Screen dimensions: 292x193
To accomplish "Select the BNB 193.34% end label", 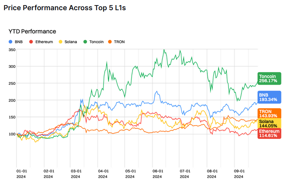I will coord(269,97).
